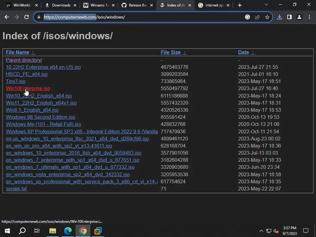The image size is (316, 237).
Task: Download en_windows_7_ultimate_with_sp1 iso
Action: (x=70, y=167)
